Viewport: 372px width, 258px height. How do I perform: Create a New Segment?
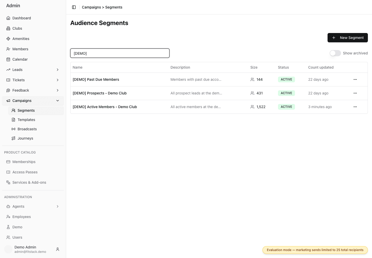348,38
